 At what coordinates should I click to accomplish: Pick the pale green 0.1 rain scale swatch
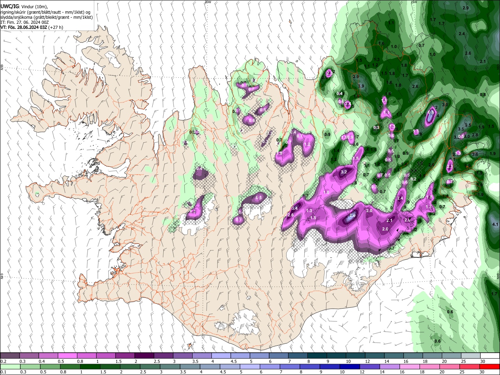click(x=10, y=366)
